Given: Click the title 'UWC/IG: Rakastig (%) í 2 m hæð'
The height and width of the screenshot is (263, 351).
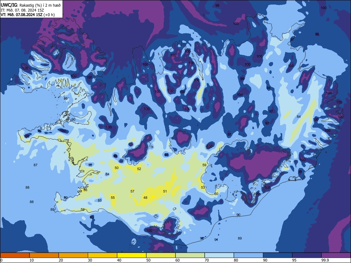Looking at the screenshot, I should (31, 5).
